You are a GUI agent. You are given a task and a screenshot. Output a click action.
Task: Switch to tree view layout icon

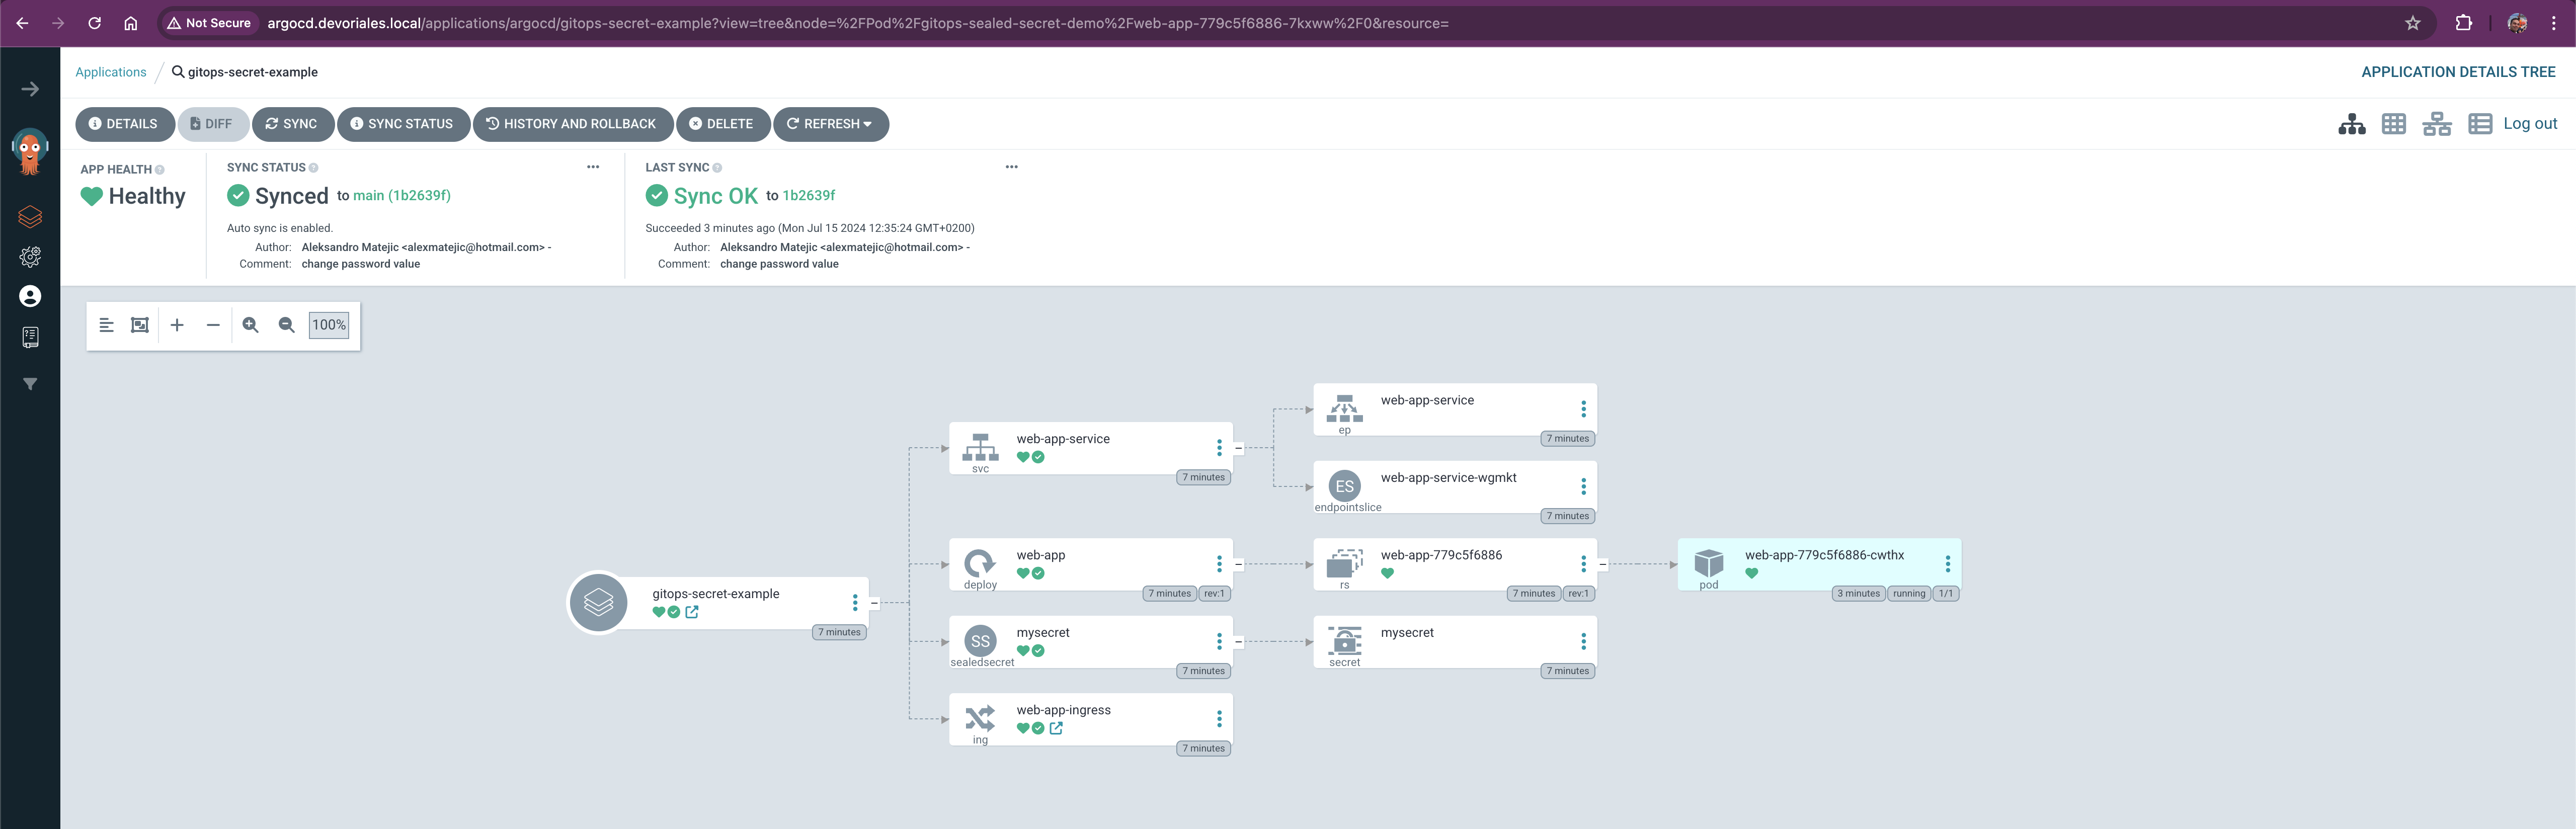(2352, 124)
